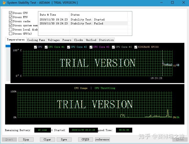Maximize the System Stability Test window

[172, 3]
